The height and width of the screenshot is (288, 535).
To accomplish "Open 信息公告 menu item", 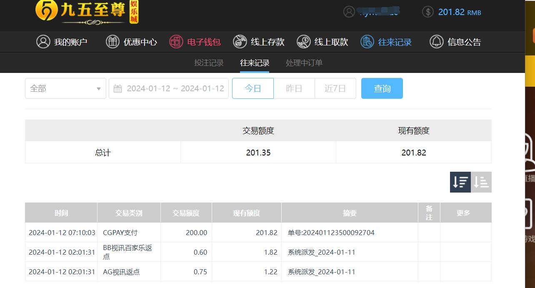I will coord(455,42).
